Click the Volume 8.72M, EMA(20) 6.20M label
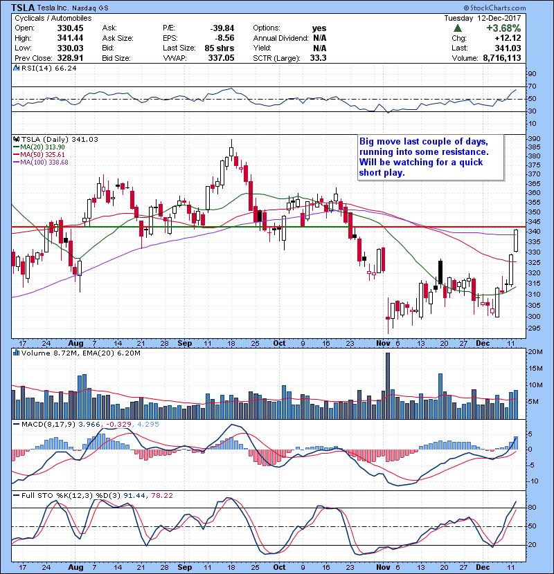This screenshot has width=554, height=574. coord(80,353)
